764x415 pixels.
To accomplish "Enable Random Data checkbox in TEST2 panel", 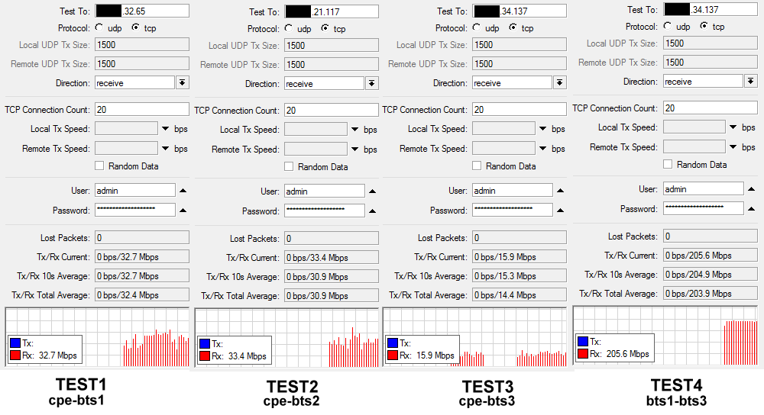I will click(289, 167).
